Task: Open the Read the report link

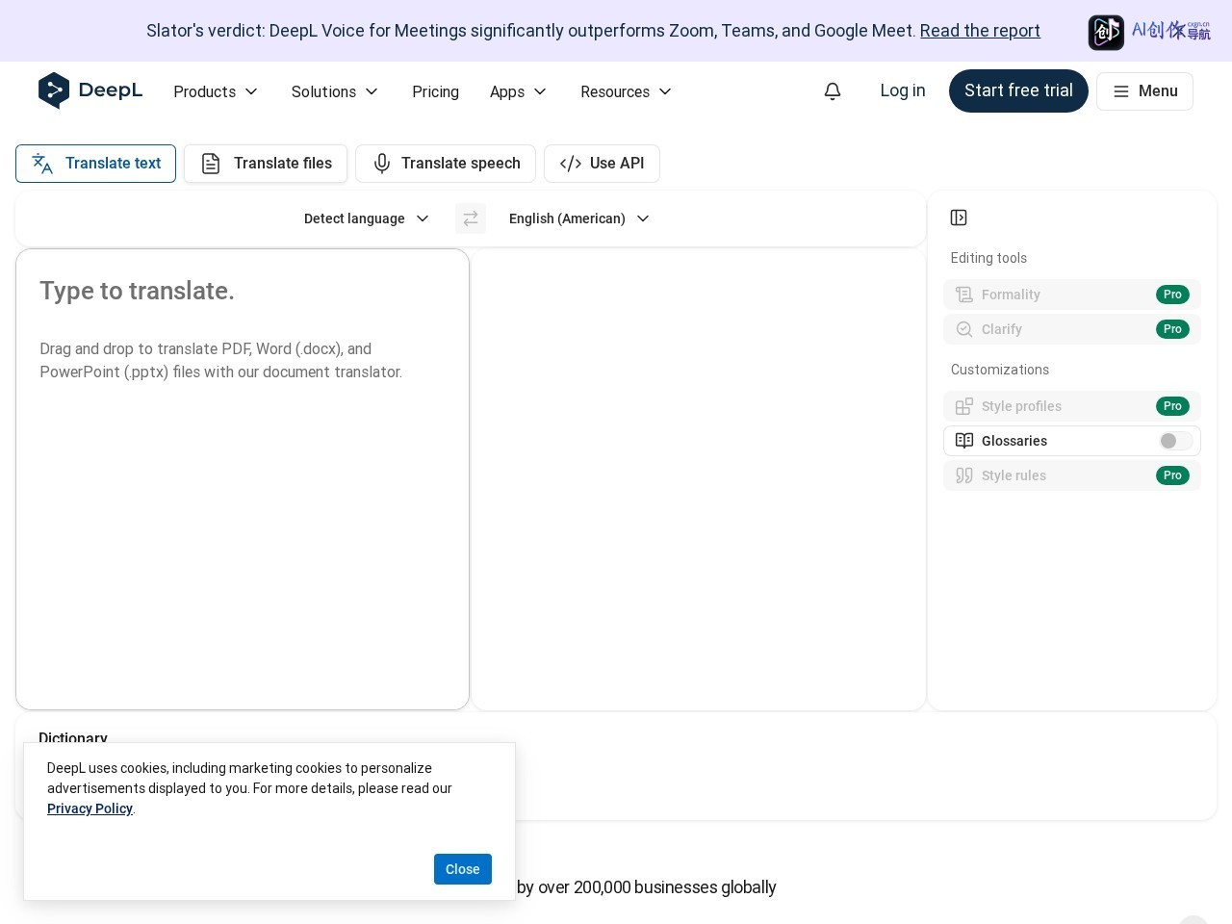Action: tap(980, 31)
